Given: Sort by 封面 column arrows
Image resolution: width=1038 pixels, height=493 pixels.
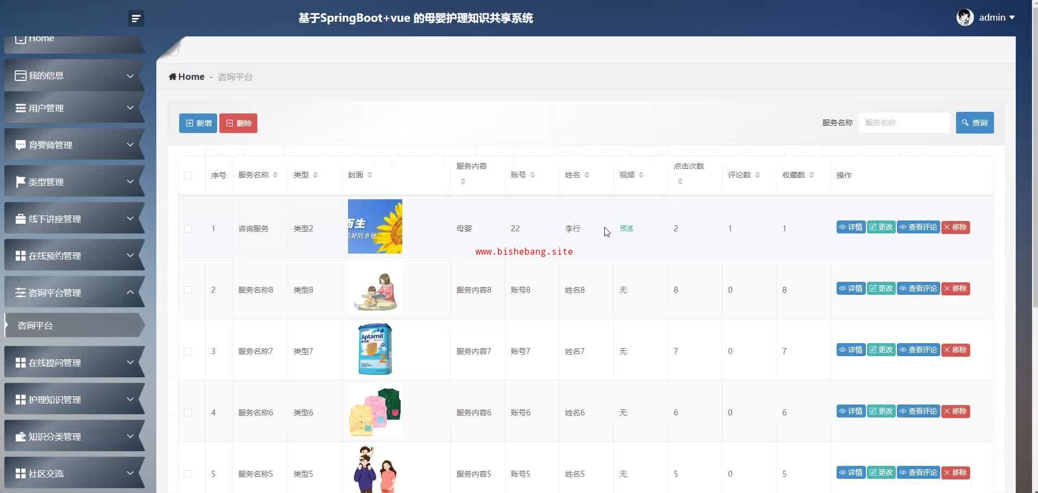Looking at the screenshot, I should [370, 175].
